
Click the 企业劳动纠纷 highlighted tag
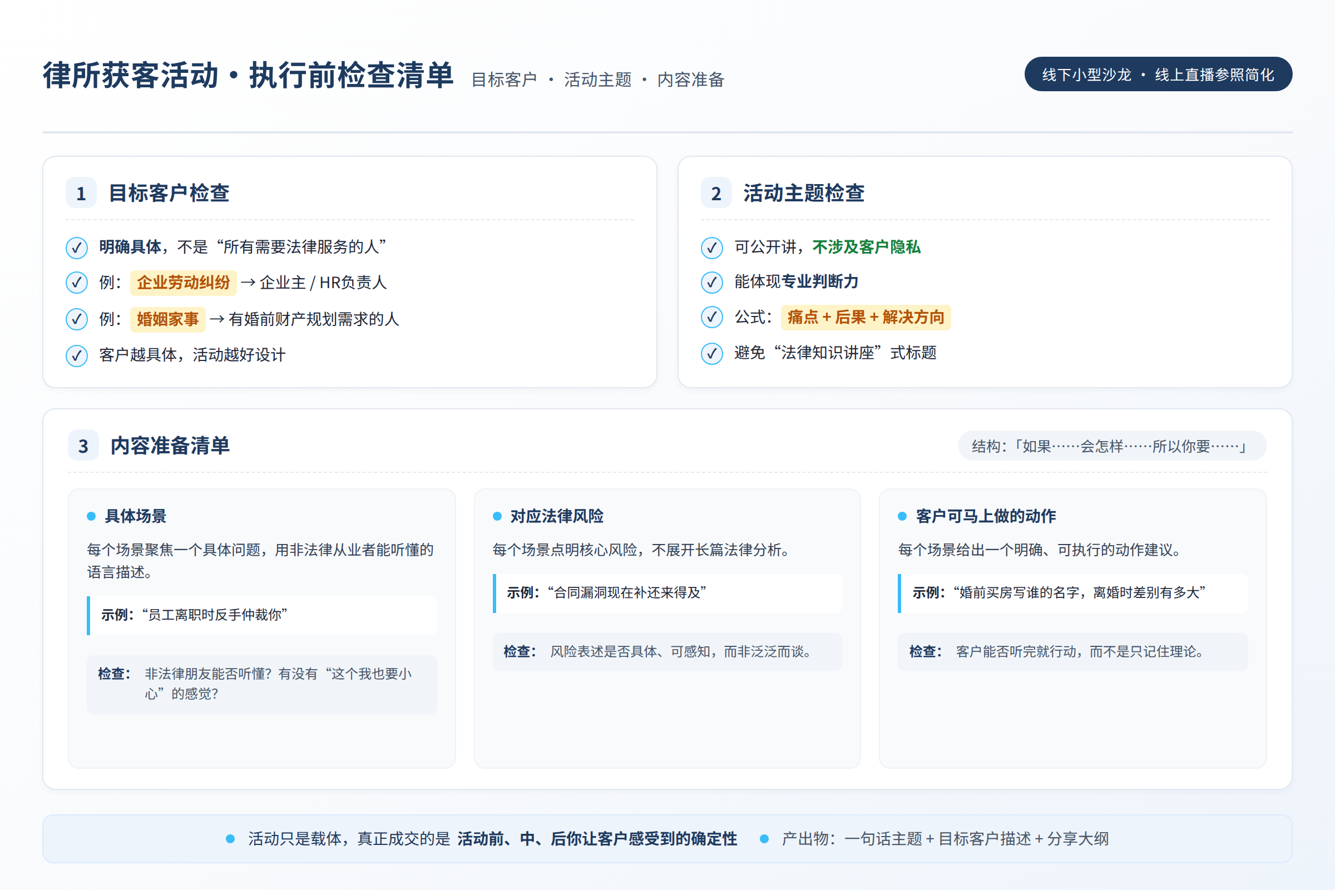coord(184,283)
